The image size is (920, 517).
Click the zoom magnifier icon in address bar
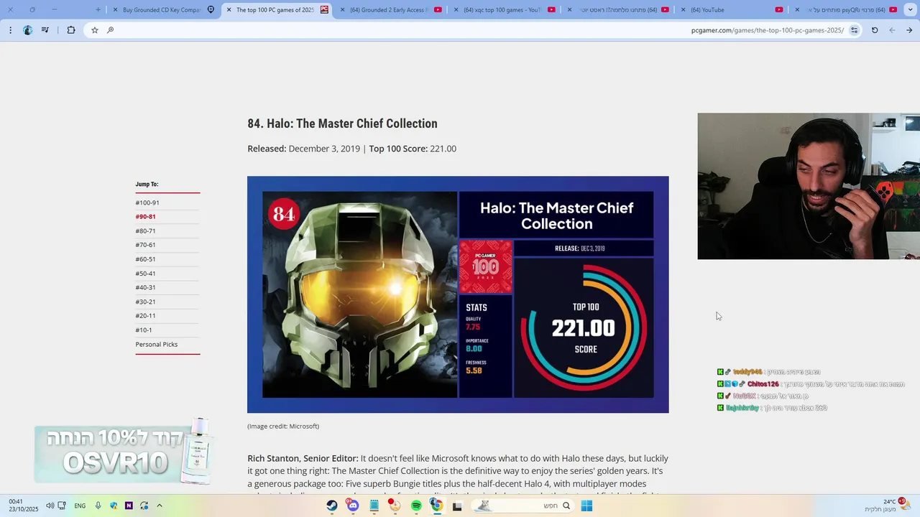110,30
